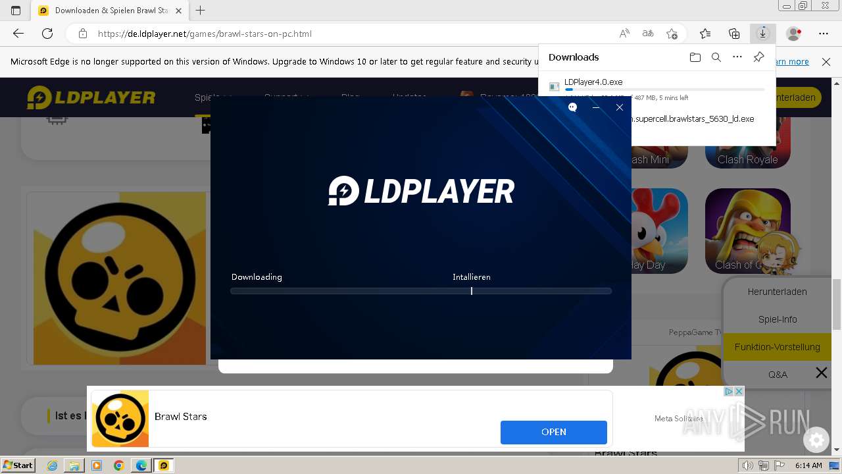This screenshot has width=842, height=474.
Task: Click the LDPlayer4.0.exe download progress bar
Action: 664,90
